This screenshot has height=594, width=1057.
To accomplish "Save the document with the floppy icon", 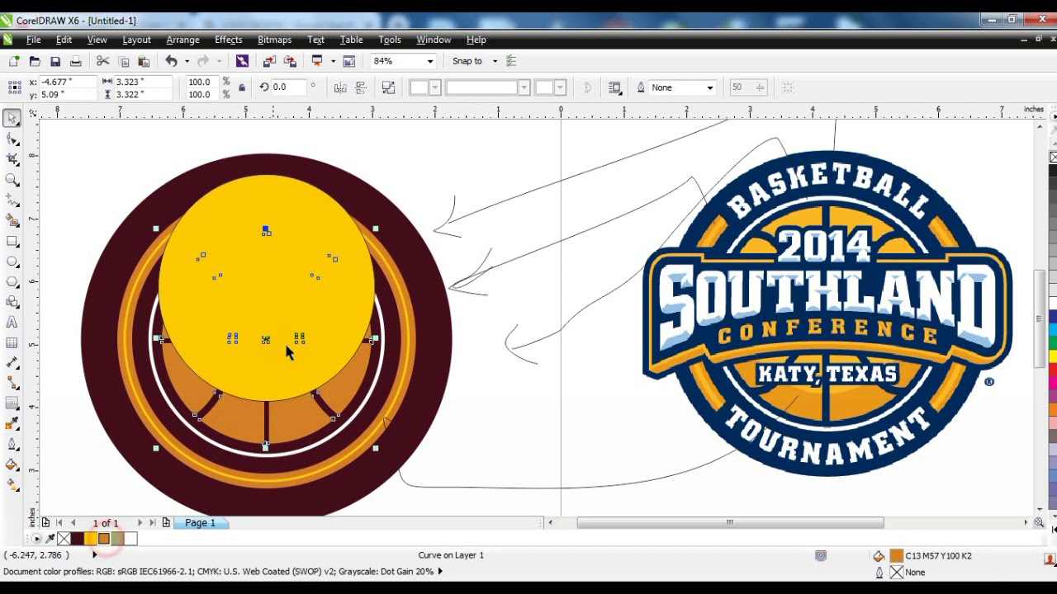I will 55,61.
